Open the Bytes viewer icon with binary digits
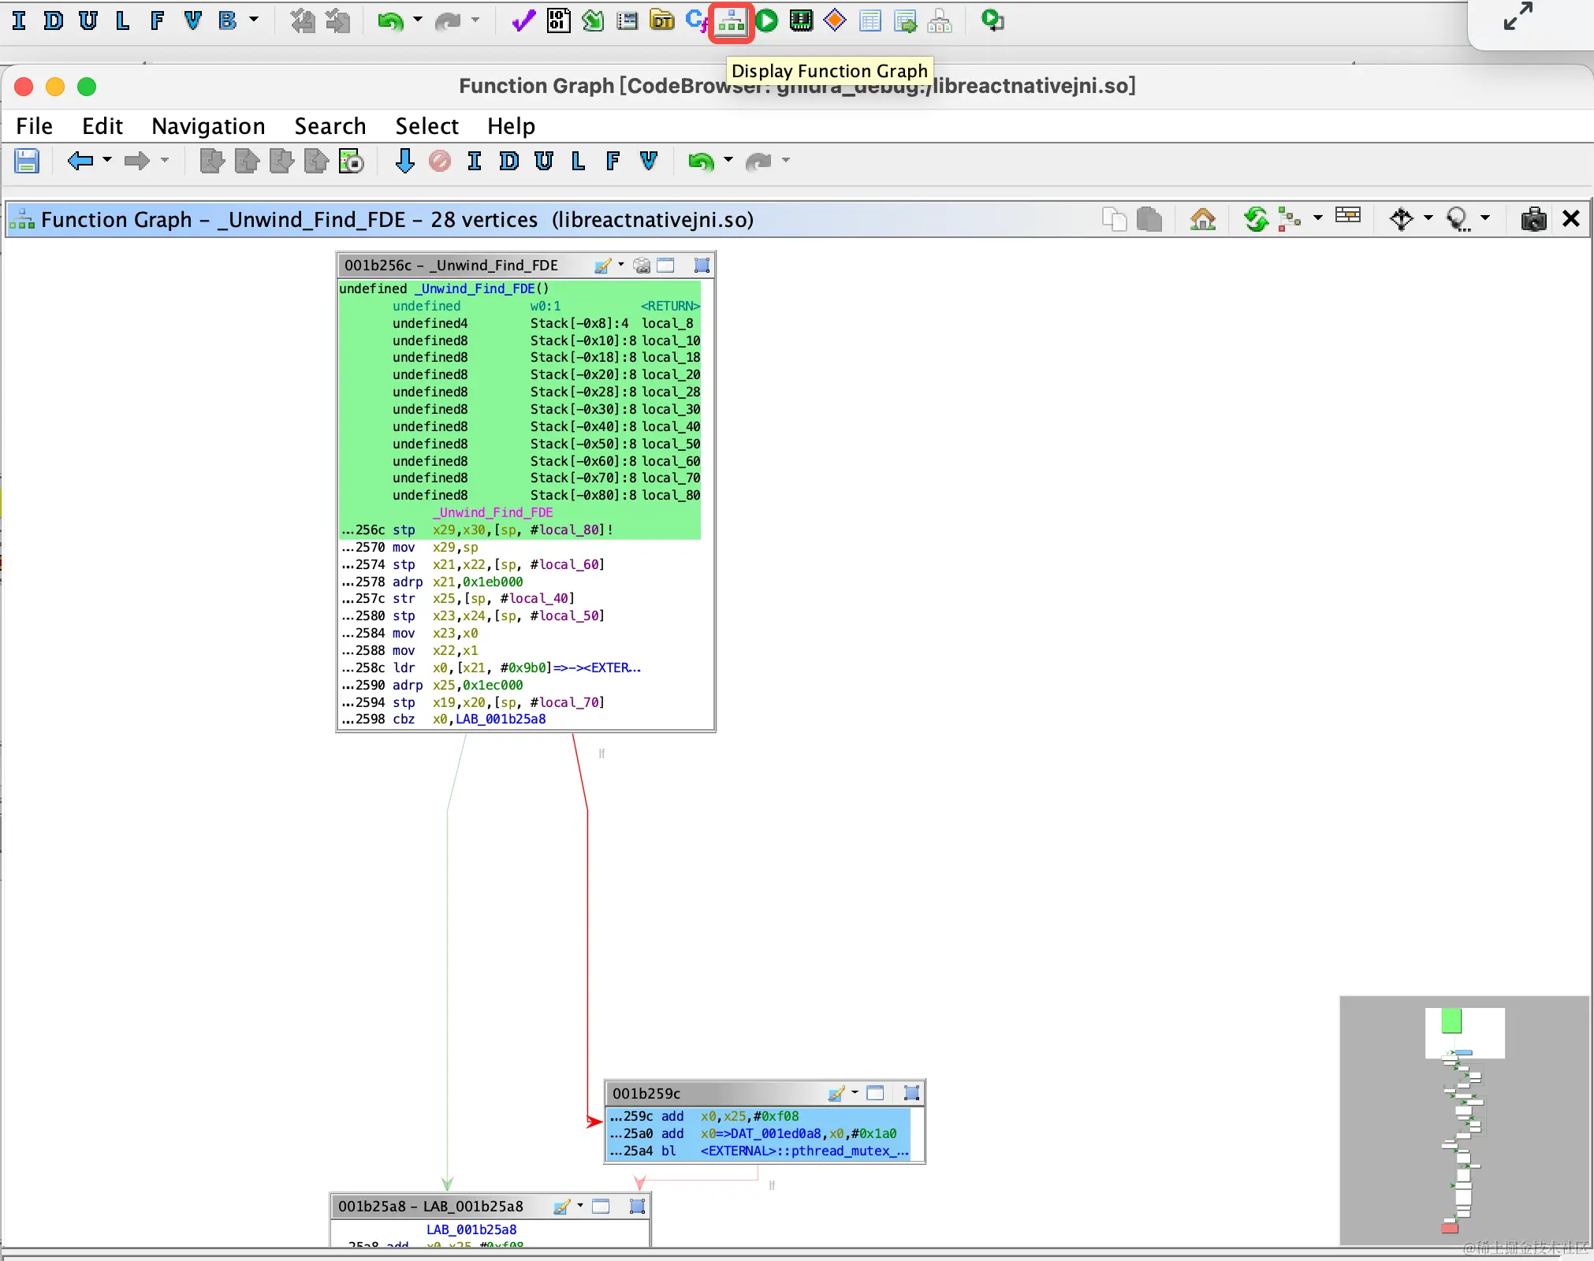Image resolution: width=1594 pixels, height=1261 pixels. click(x=559, y=21)
